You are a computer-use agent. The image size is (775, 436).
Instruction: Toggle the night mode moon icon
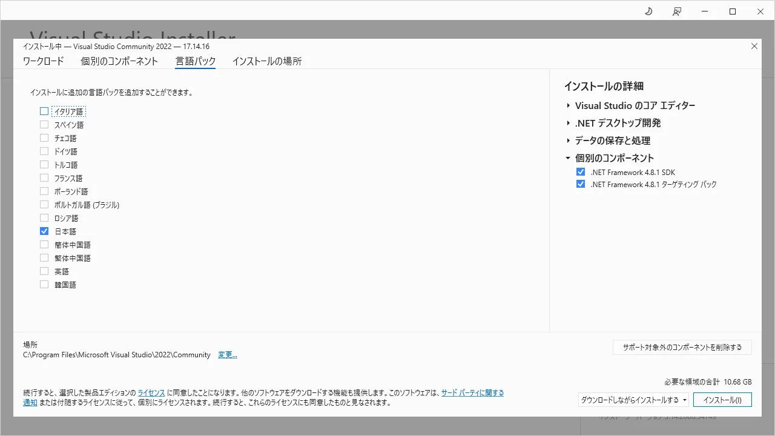(648, 12)
